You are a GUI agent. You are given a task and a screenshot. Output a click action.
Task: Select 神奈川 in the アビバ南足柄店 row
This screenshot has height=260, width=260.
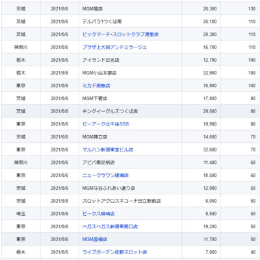[21, 162]
